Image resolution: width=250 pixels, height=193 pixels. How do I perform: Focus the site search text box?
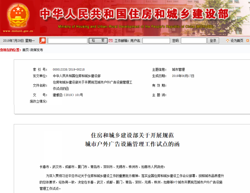(67, 41)
